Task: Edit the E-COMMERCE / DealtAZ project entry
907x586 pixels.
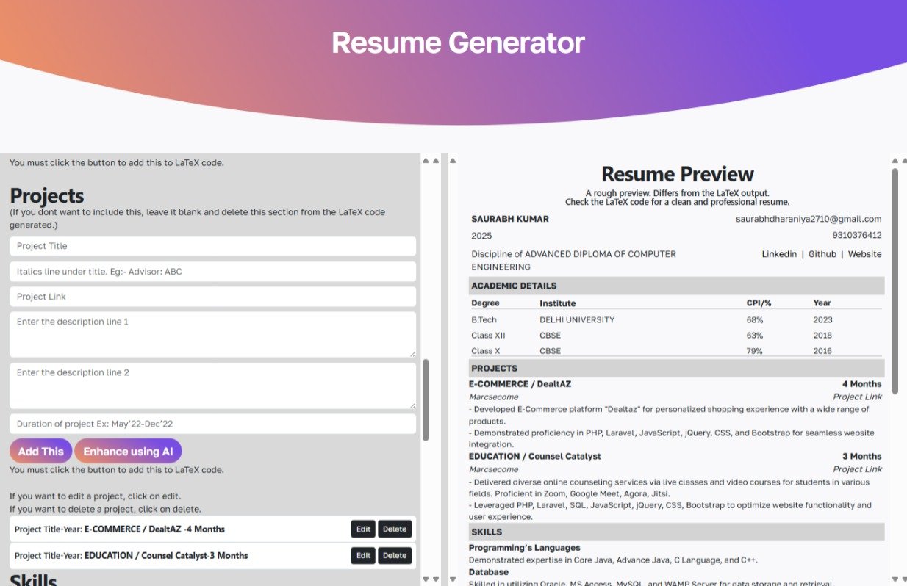Action: coord(362,529)
